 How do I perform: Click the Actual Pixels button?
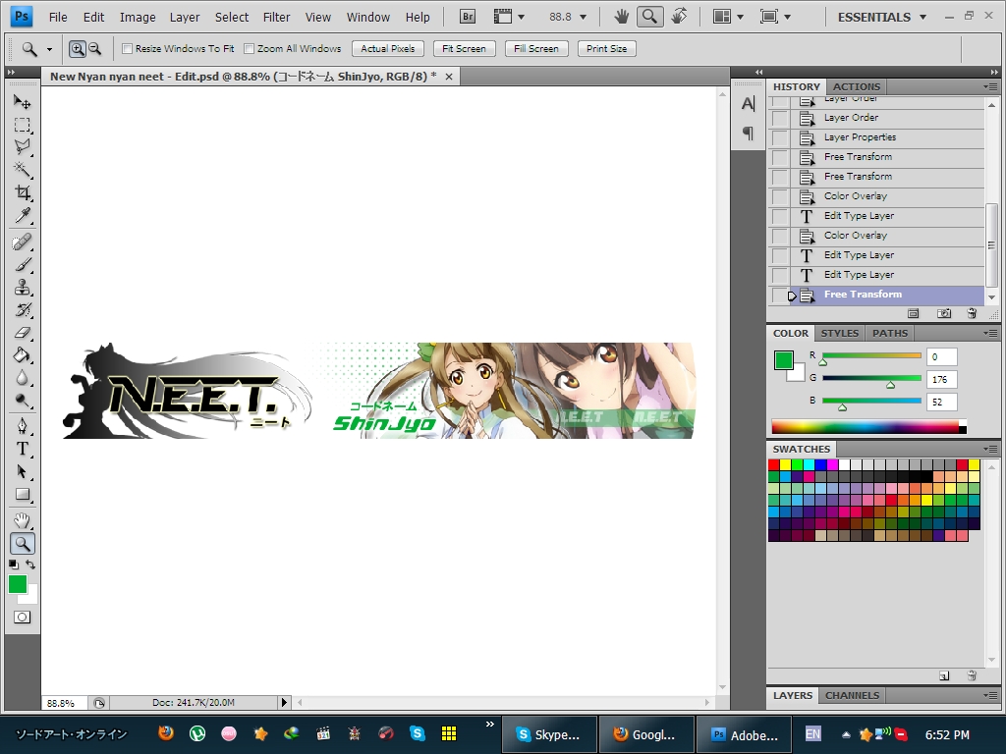pos(387,49)
